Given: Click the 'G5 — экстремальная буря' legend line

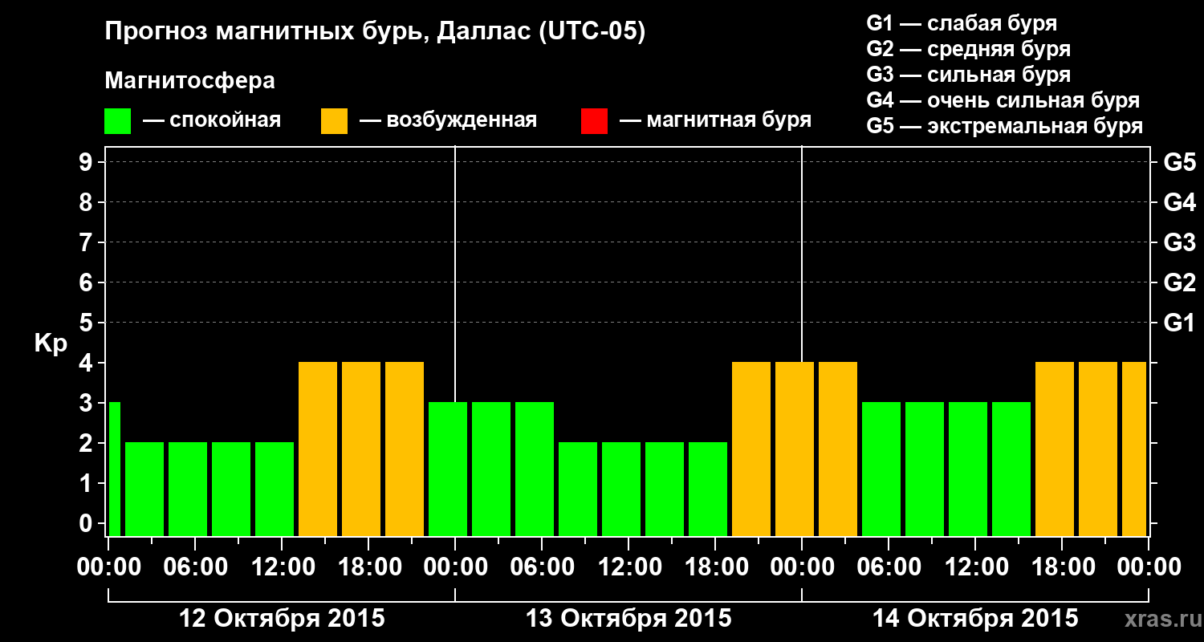Looking at the screenshot, I should [x=1005, y=127].
